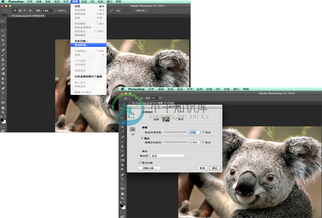The height and width of the screenshot is (218, 322).
Task: Click Intersect with Selection icon in first options bar
Action: coord(30,11)
